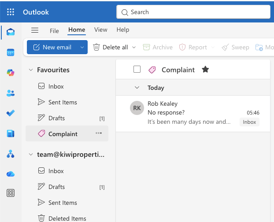
Task: Collapse the Today message group
Action: click(x=137, y=88)
